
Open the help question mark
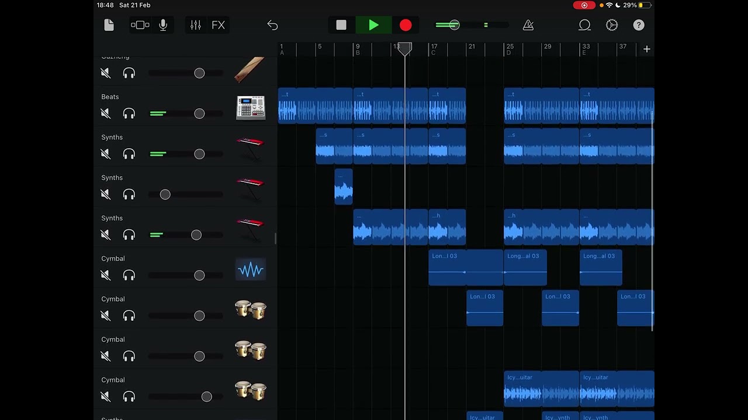(639, 25)
